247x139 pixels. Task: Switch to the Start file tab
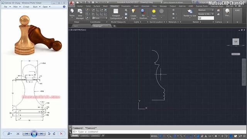pos(76,26)
